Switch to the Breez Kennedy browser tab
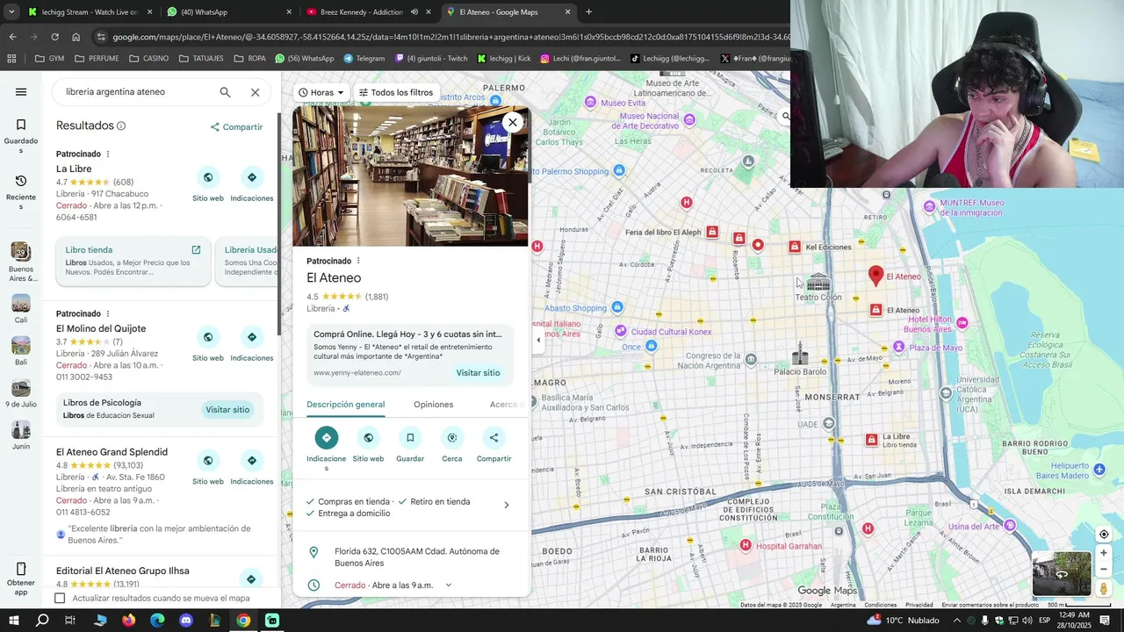Viewport: 1124px width, 632px height. (367, 12)
